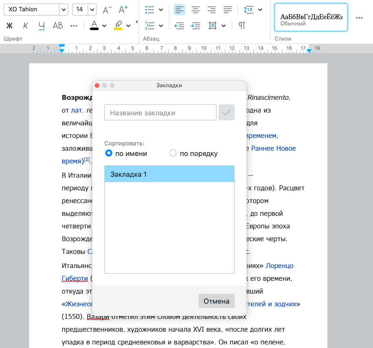Screen dimensions: 373x348
Task: Open the font color dropdown arrow
Action: click(x=104, y=26)
